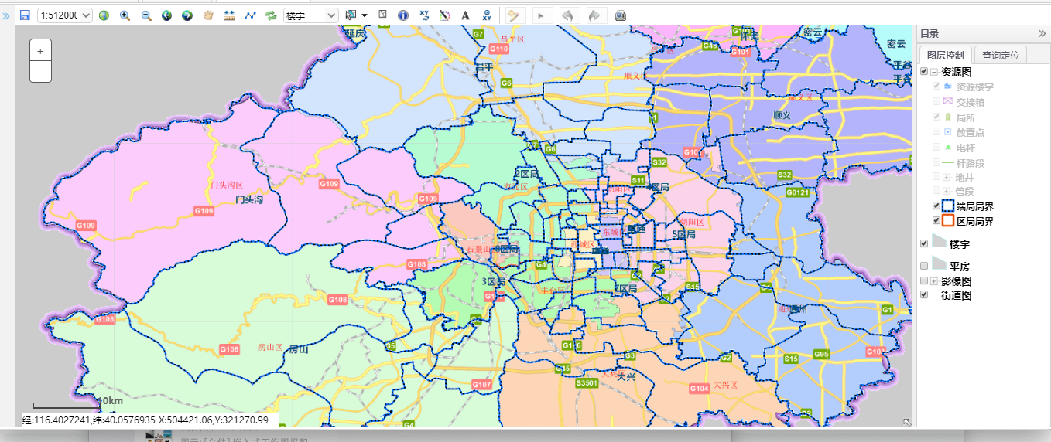Image resolution: width=1051 pixels, height=442 pixels.
Task: Switch to the 查询定位 tab
Action: coord(1000,56)
